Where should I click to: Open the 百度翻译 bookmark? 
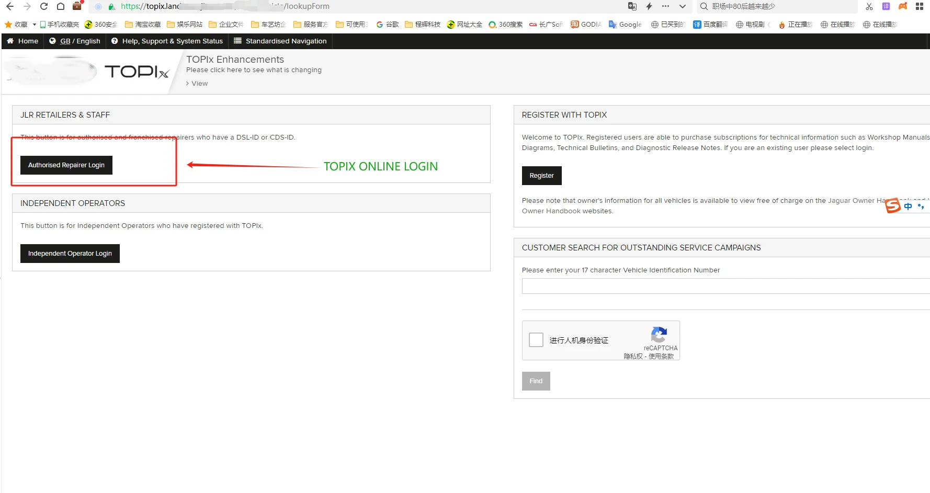click(x=710, y=25)
